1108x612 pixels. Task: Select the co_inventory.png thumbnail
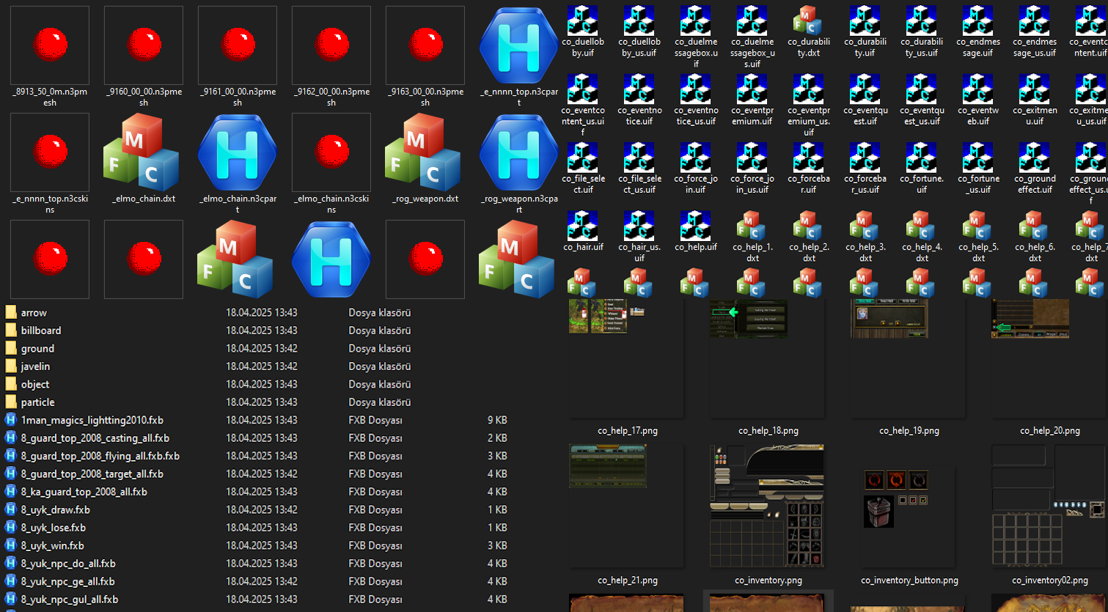768,506
